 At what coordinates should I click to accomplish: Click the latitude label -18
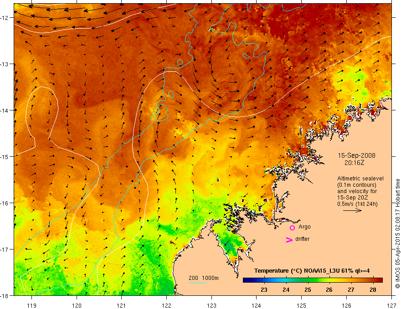pyautogui.click(x=5, y=295)
